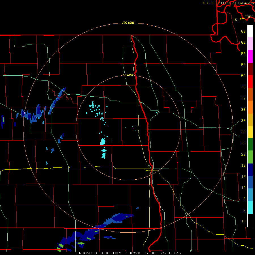
Task: Click the '10' legend value
Action: coord(243,188)
